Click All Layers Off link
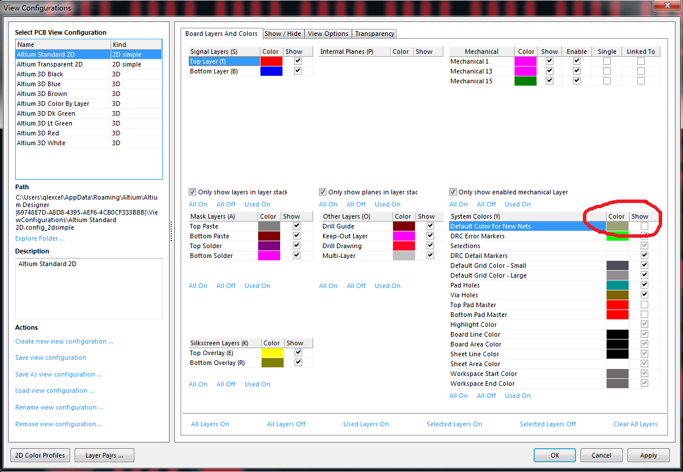The image size is (683, 472). point(286,423)
